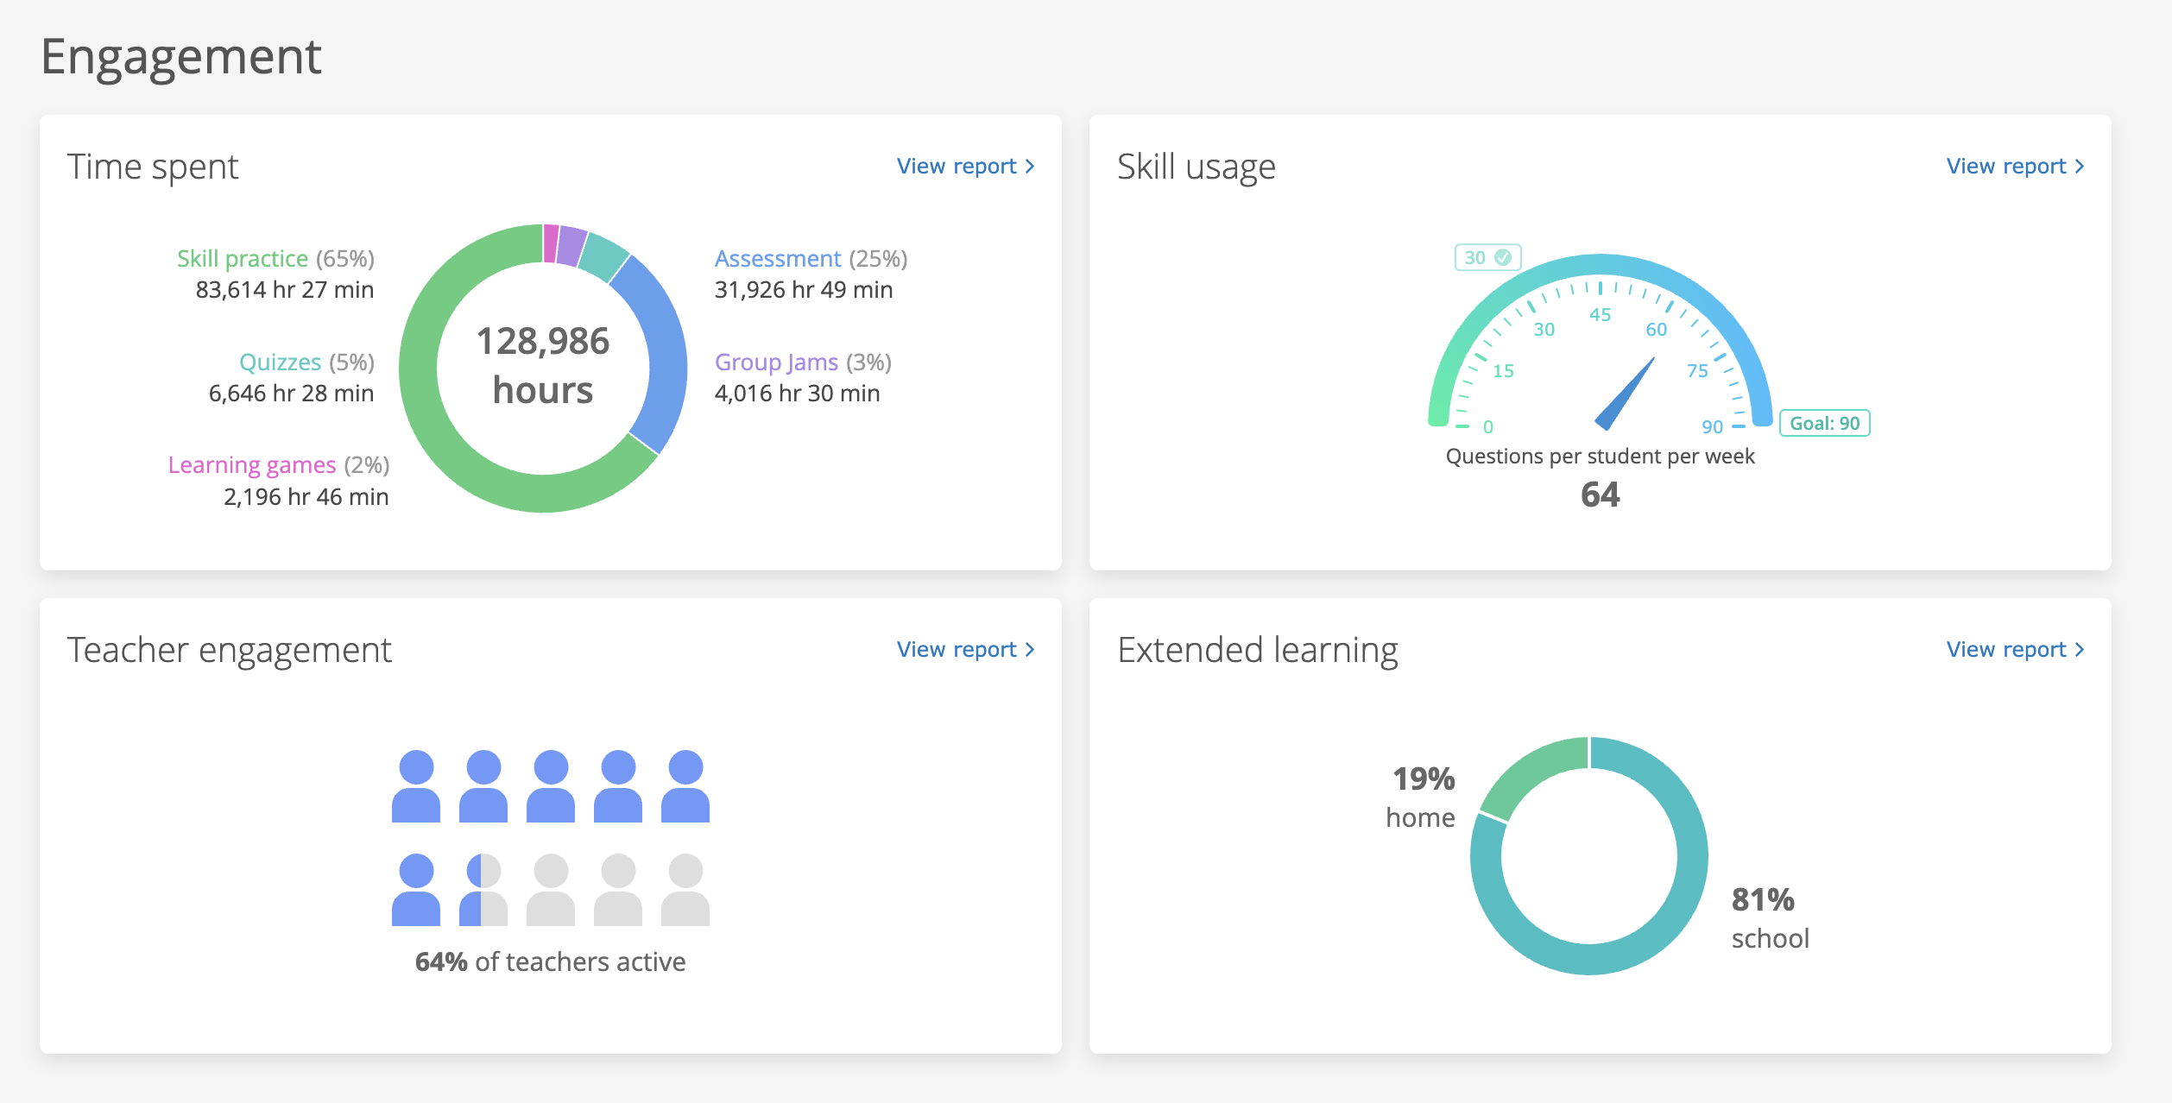Expand the Extended learning View report chevron
The height and width of the screenshot is (1103, 2172).
click(2079, 649)
